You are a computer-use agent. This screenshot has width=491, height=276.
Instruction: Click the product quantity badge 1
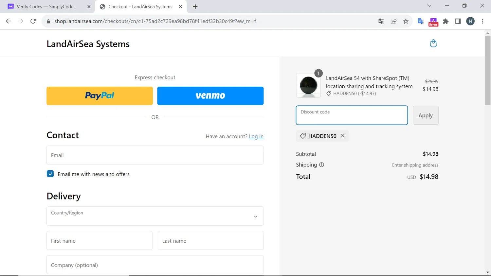pyautogui.click(x=318, y=73)
